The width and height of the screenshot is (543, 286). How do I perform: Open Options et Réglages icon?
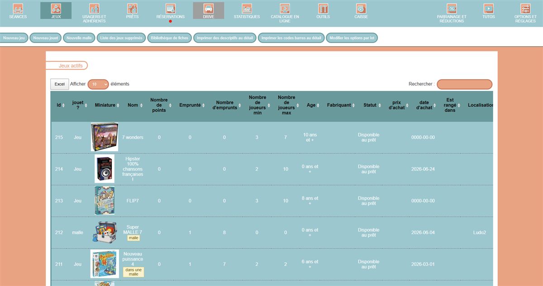point(525,8)
